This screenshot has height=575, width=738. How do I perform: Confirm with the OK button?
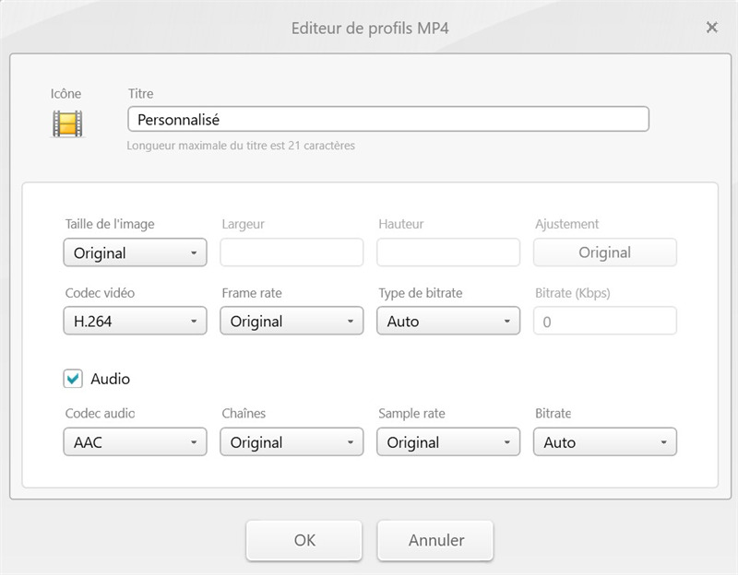pos(304,540)
